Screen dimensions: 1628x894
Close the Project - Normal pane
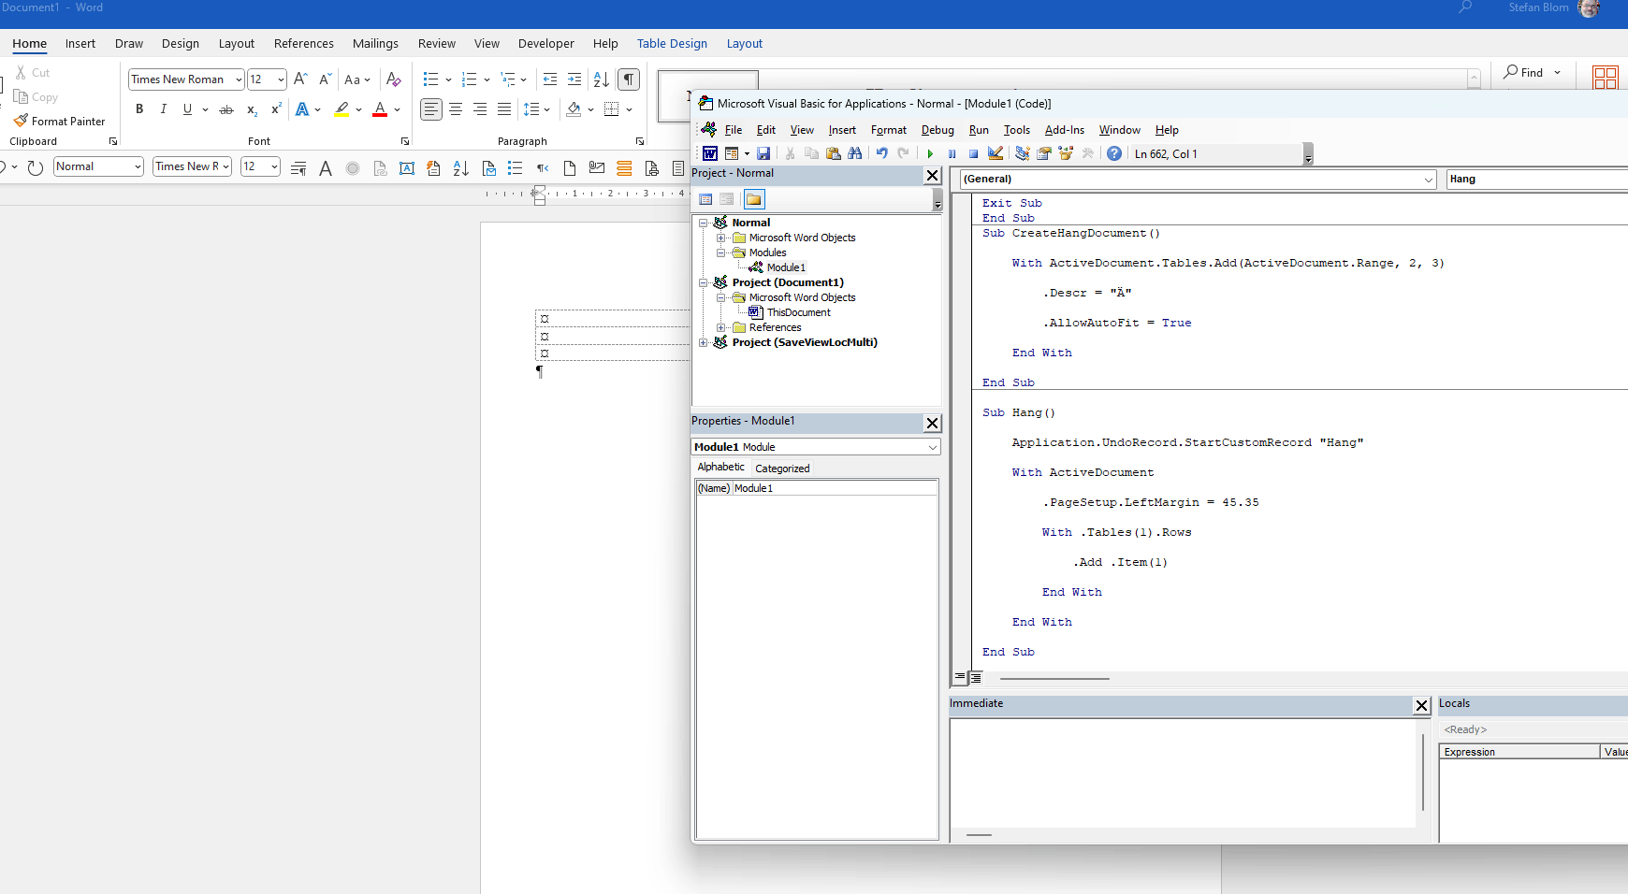click(x=932, y=175)
